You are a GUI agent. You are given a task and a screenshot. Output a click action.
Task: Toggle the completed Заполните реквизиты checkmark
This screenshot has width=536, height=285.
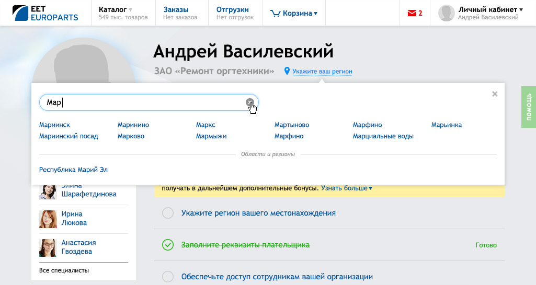168,245
